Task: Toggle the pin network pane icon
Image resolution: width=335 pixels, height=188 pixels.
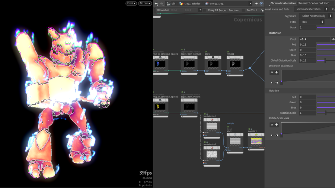Action: point(256,4)
